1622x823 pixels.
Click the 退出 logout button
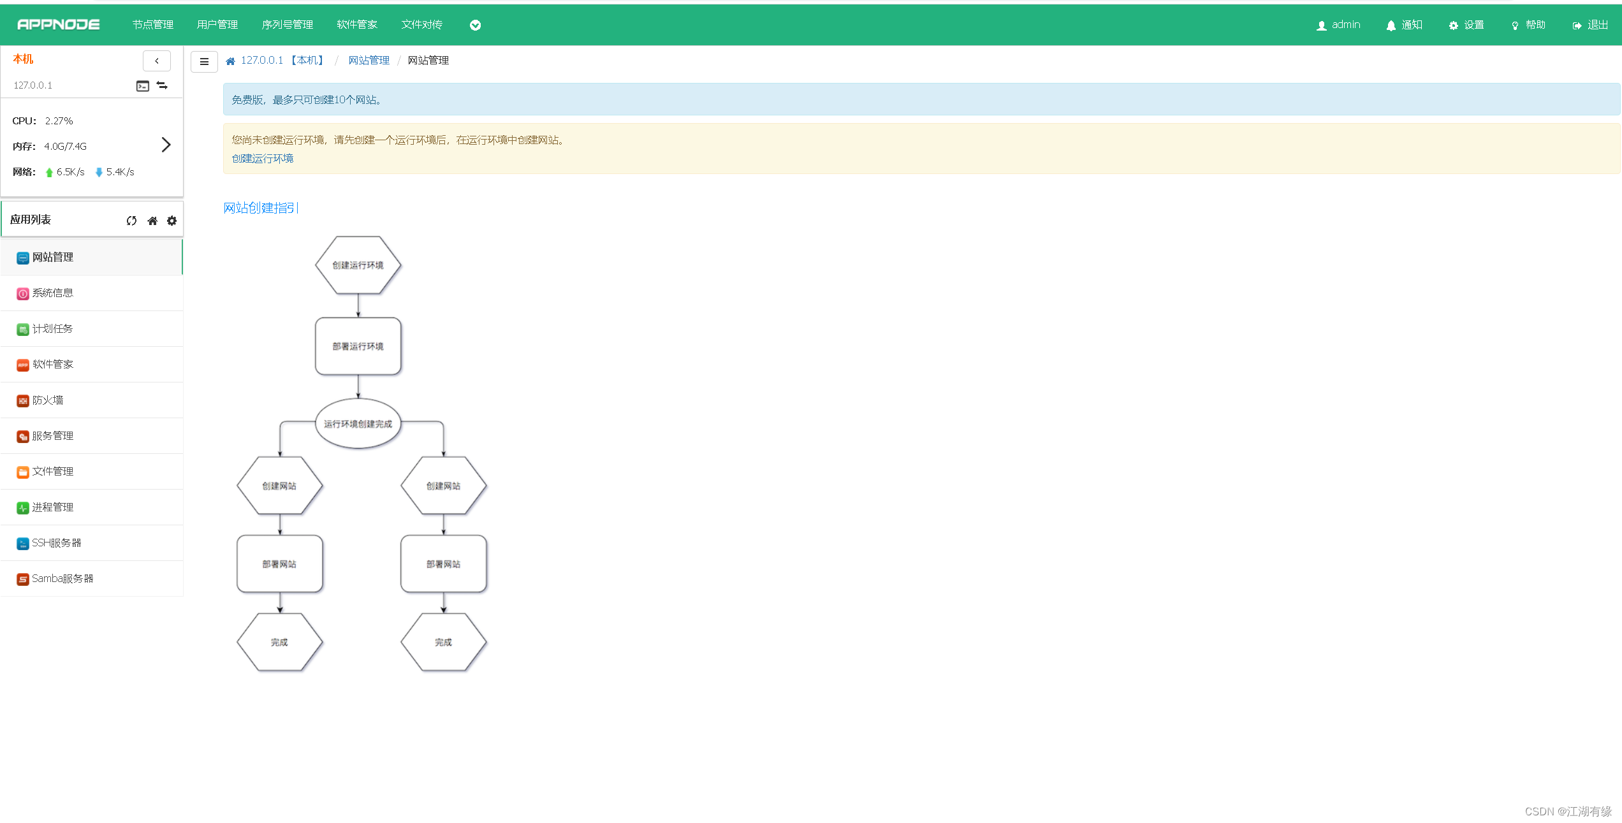[x=1590, y=25]
